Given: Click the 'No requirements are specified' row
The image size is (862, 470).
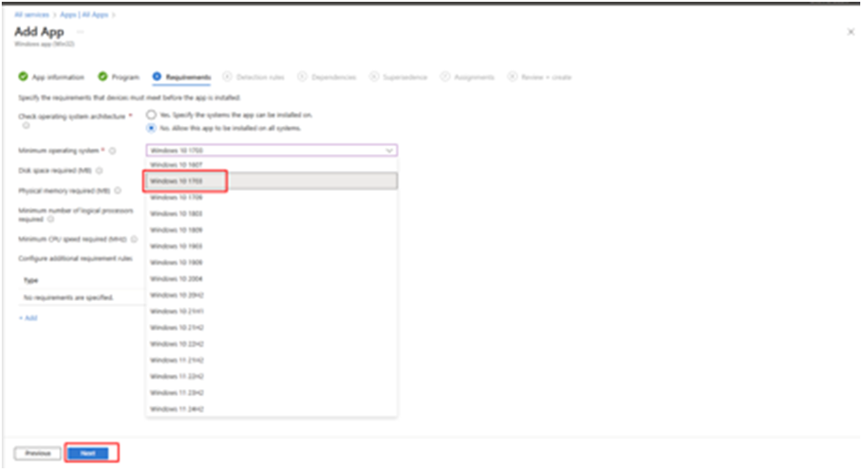Looking at the screenshot, I should [x=81, y=297].
